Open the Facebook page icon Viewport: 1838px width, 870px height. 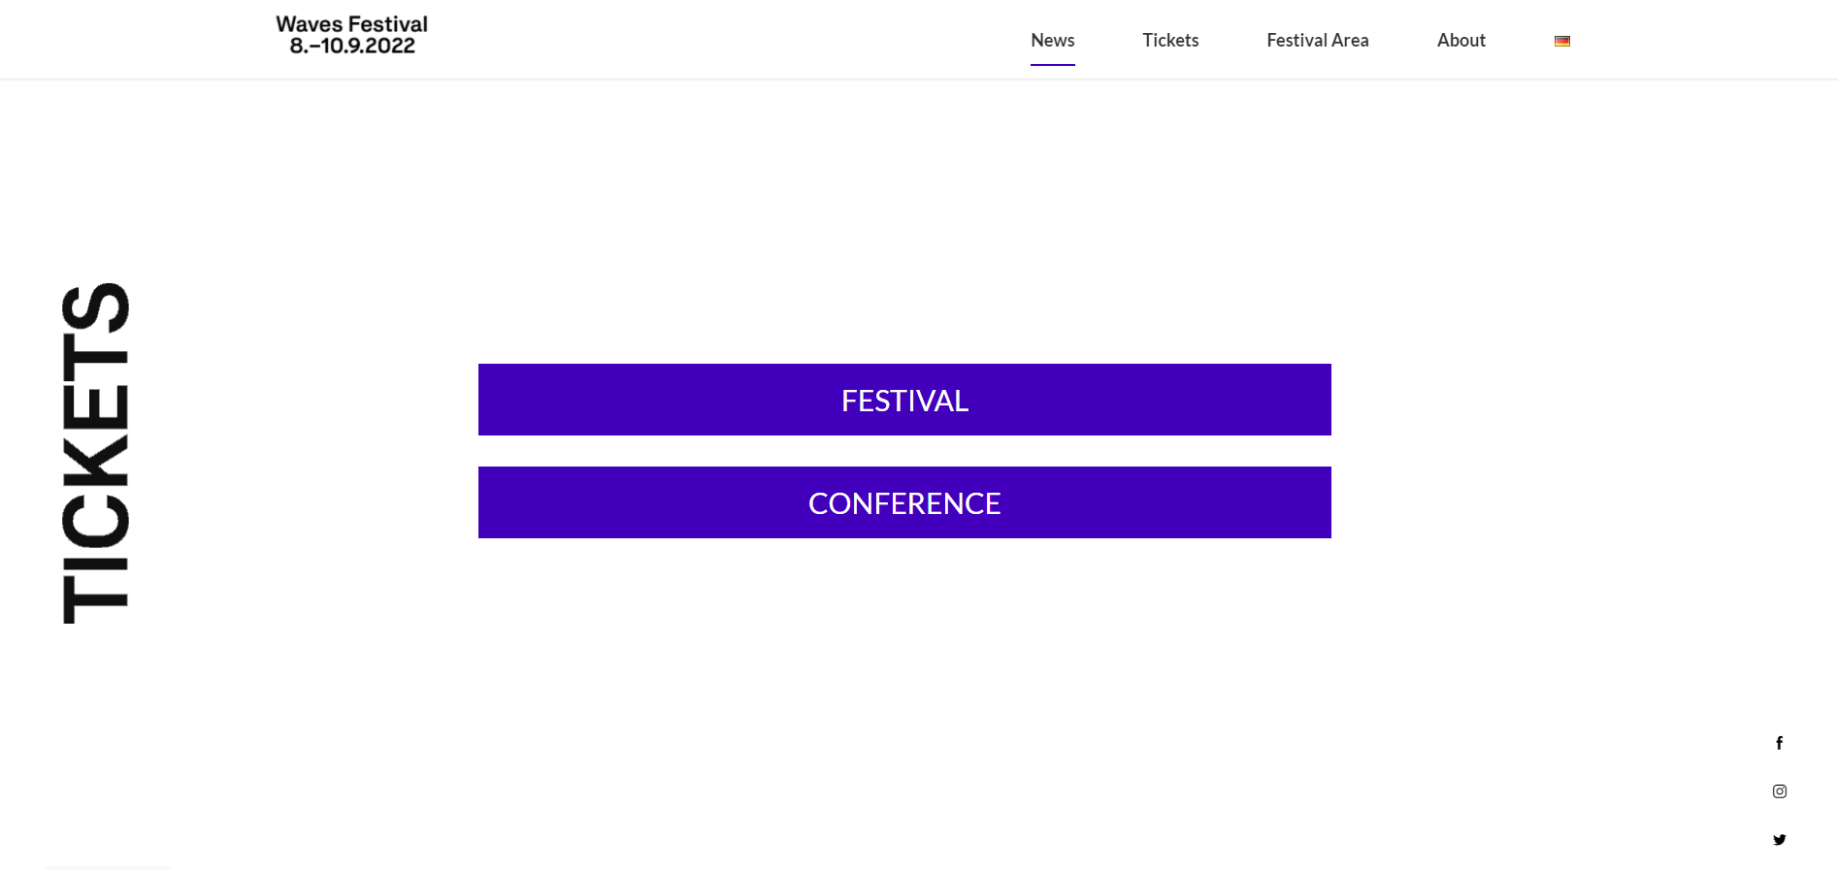click(x=1779, y=743)
